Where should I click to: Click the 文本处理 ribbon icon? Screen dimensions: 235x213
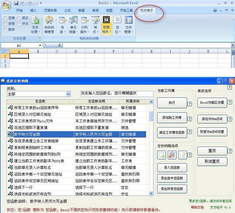point(35,25)
